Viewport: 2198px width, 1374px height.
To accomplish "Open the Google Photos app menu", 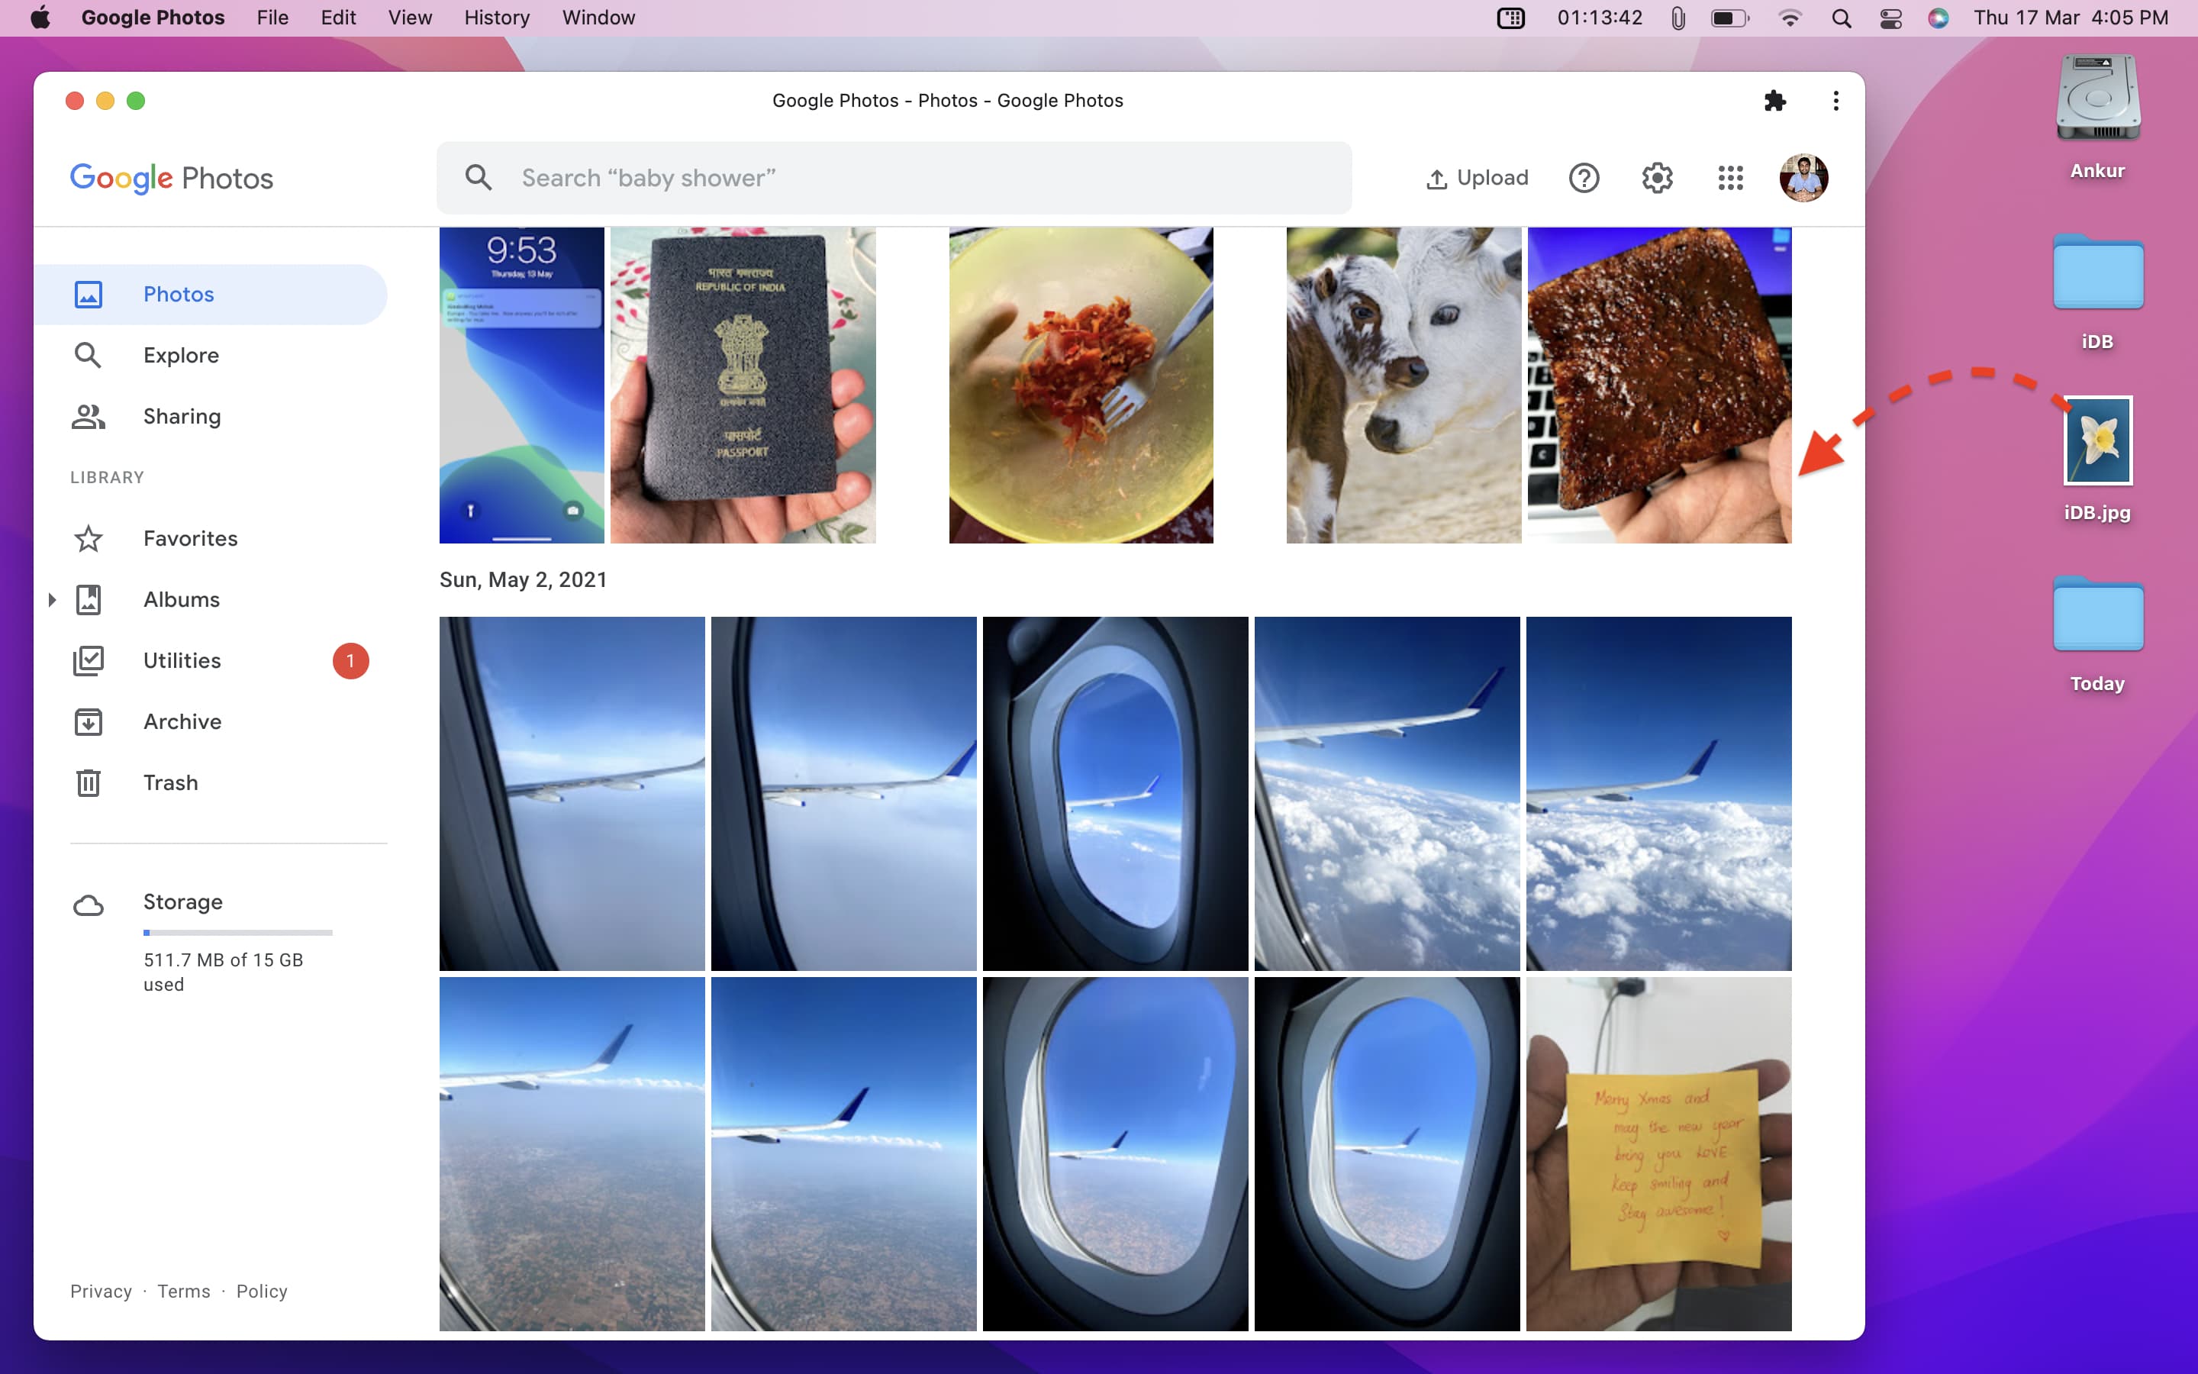I will coord(153,18).
